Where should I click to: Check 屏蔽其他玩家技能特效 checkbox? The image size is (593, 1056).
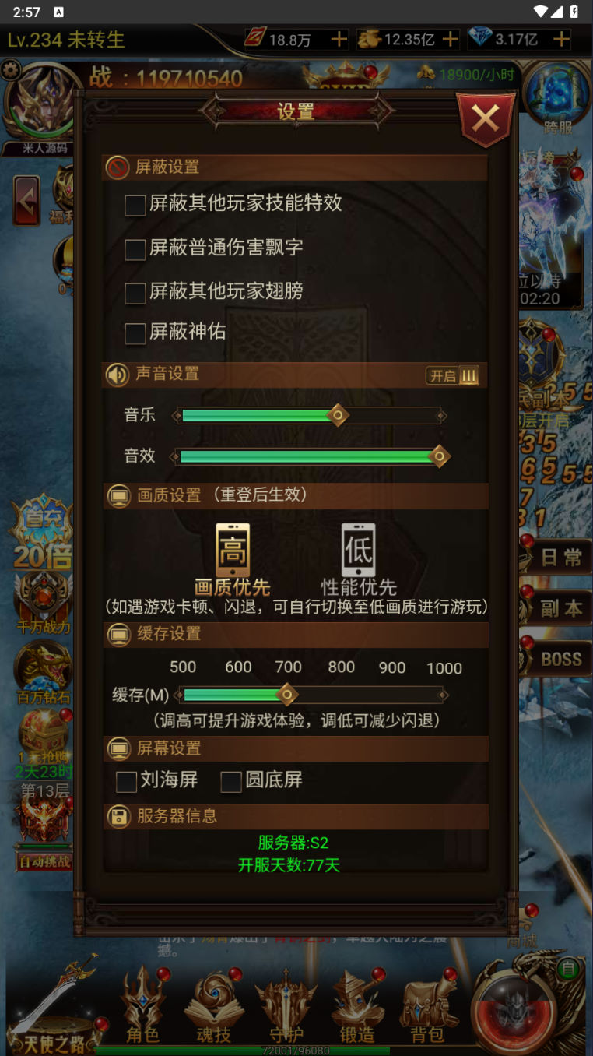click(x=135, y=205)
